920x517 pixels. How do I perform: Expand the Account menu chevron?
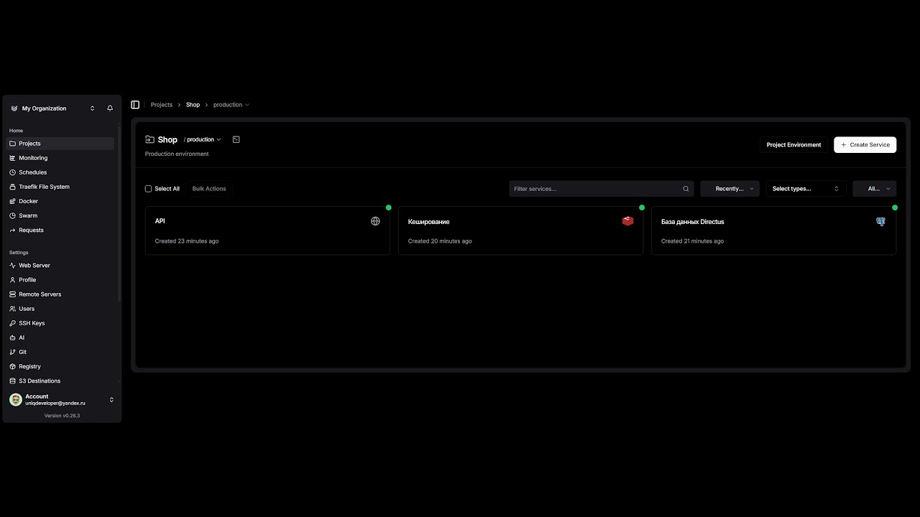111,400
